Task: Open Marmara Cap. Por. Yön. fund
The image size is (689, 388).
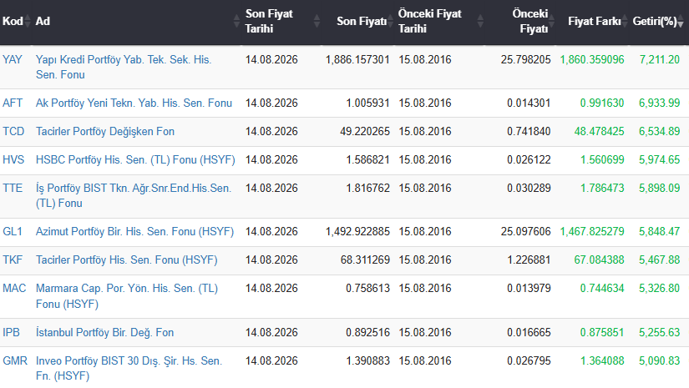Action: 127,296
